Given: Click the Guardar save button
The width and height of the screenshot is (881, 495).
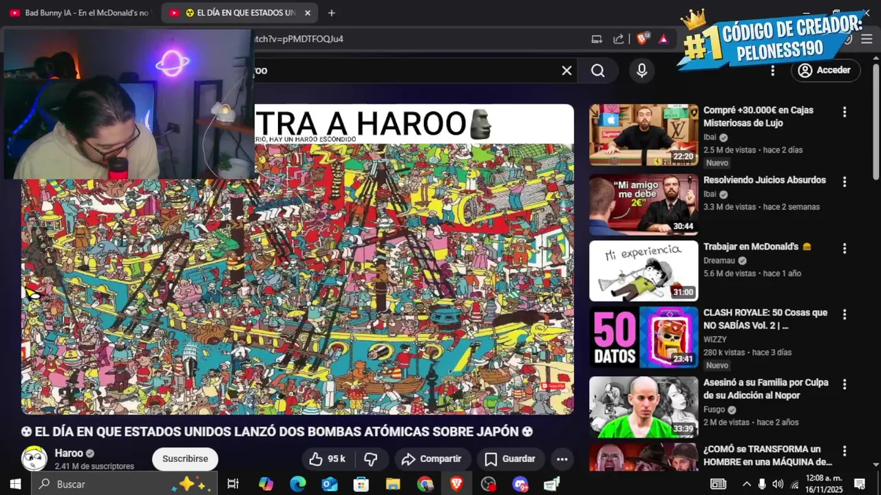Looking at the screenshot, I should point(509,459).
